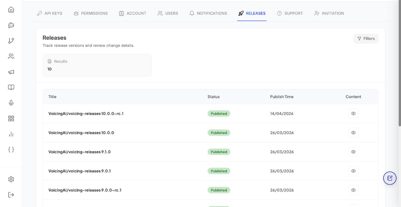View content of release 9.0.1
The image size is (401, 207).
coord(353,171)
